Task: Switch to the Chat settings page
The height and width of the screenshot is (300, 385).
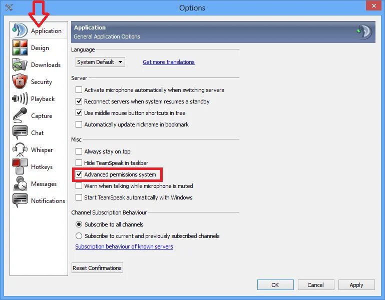Action: tap(39, 132)
